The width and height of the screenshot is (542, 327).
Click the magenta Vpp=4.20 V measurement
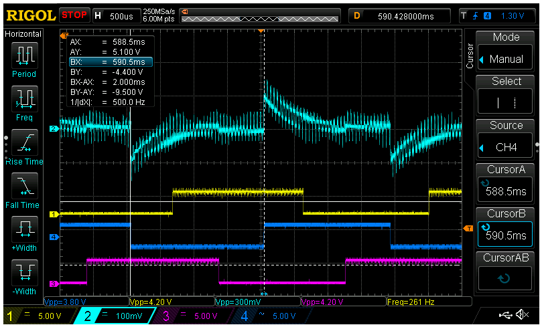pos(322,302)
